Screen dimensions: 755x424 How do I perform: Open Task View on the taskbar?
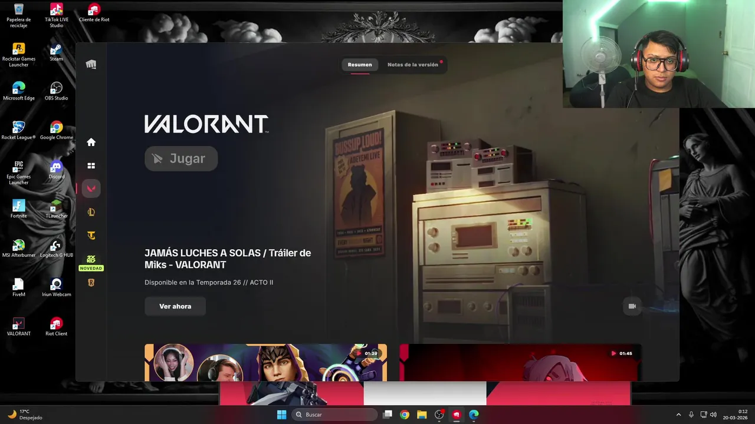388,415
